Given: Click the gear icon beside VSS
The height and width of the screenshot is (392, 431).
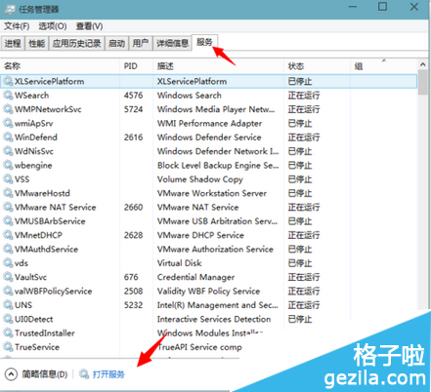Looking at the screenshot, I should pos(8,179).
